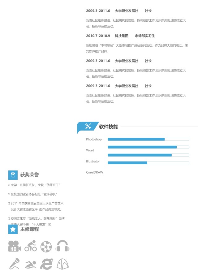This screenshot has height=280, width=198.
Task: Click the shortest blue skill progress bar
Action: coord(127,163)
